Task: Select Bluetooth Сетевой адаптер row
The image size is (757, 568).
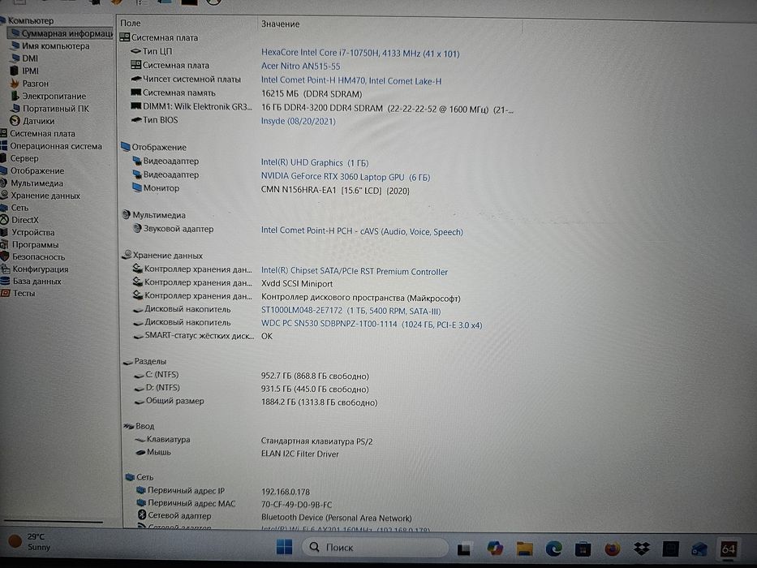Action: tap(274, 517)
